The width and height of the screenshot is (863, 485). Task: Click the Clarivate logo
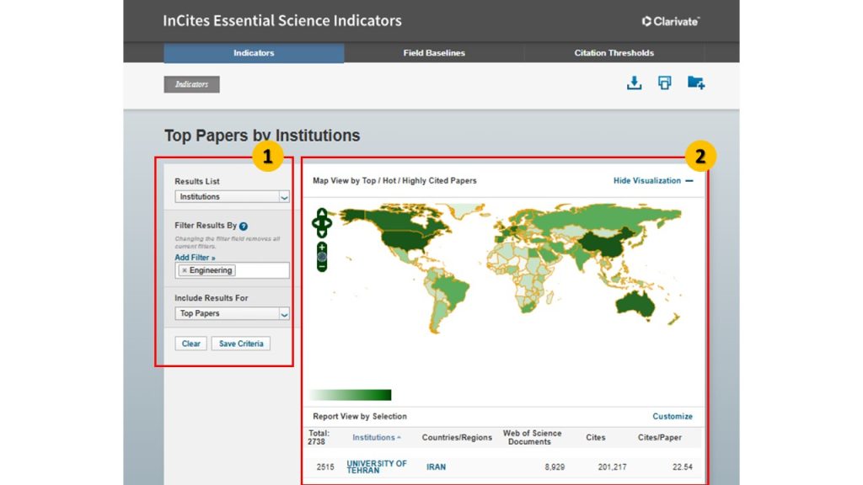click(x=670, y=21)
